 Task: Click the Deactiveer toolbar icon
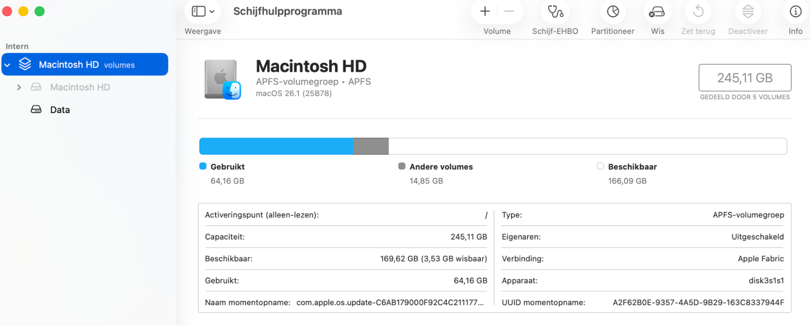pos(748,12)
